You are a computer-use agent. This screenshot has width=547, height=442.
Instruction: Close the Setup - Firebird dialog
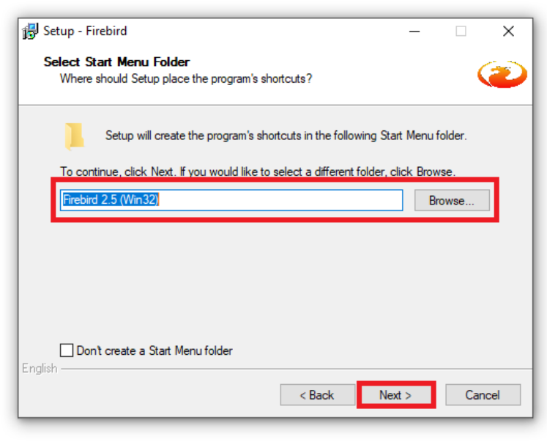tap(508, 32)
